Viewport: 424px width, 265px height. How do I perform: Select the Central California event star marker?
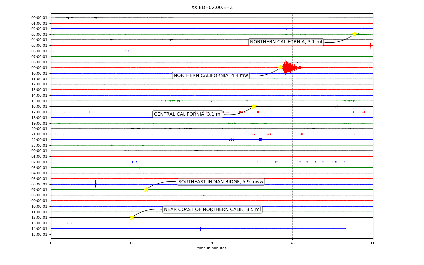click(x=254, y=106)
